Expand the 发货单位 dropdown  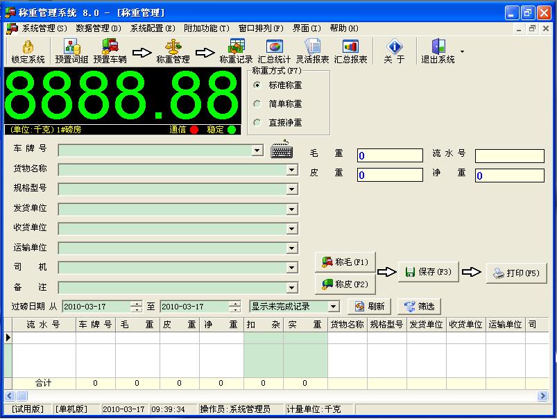292,209
